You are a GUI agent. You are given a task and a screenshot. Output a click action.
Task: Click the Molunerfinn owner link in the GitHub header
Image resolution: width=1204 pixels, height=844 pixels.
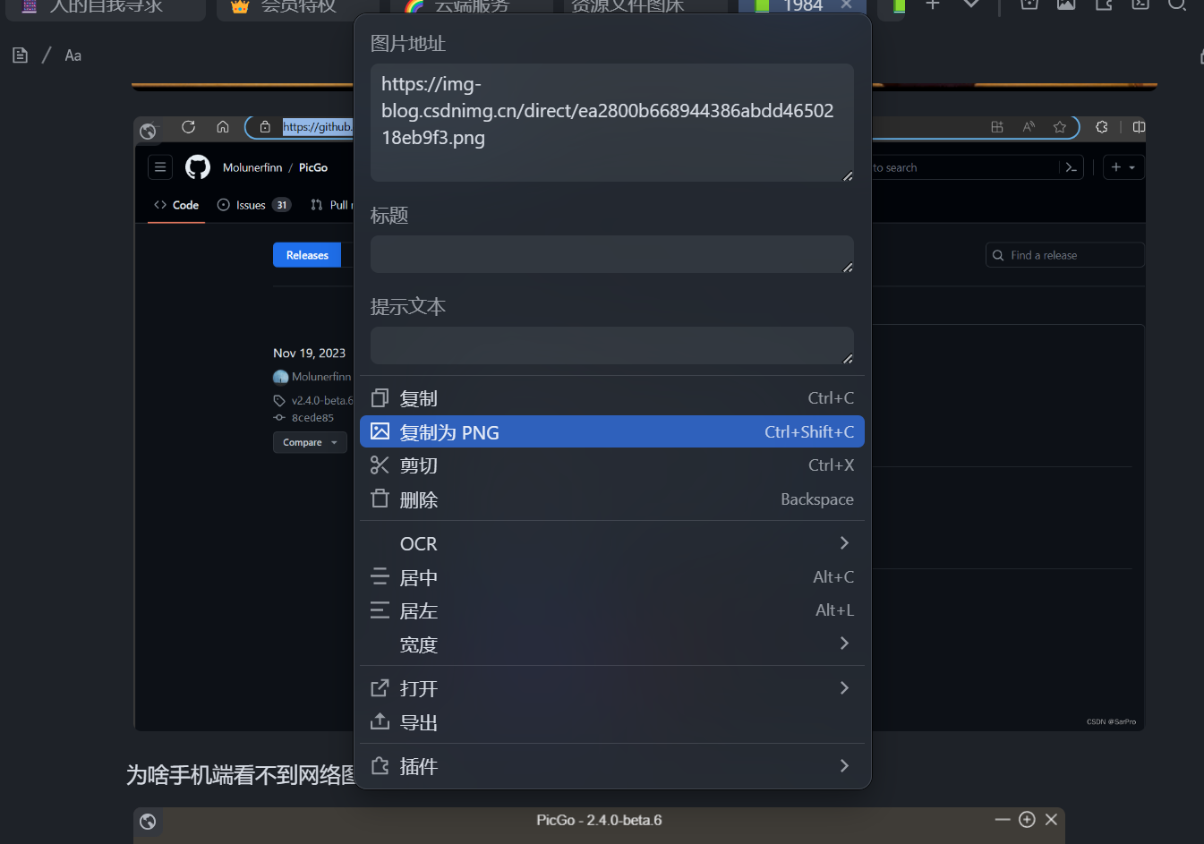[x=252, y=167]
